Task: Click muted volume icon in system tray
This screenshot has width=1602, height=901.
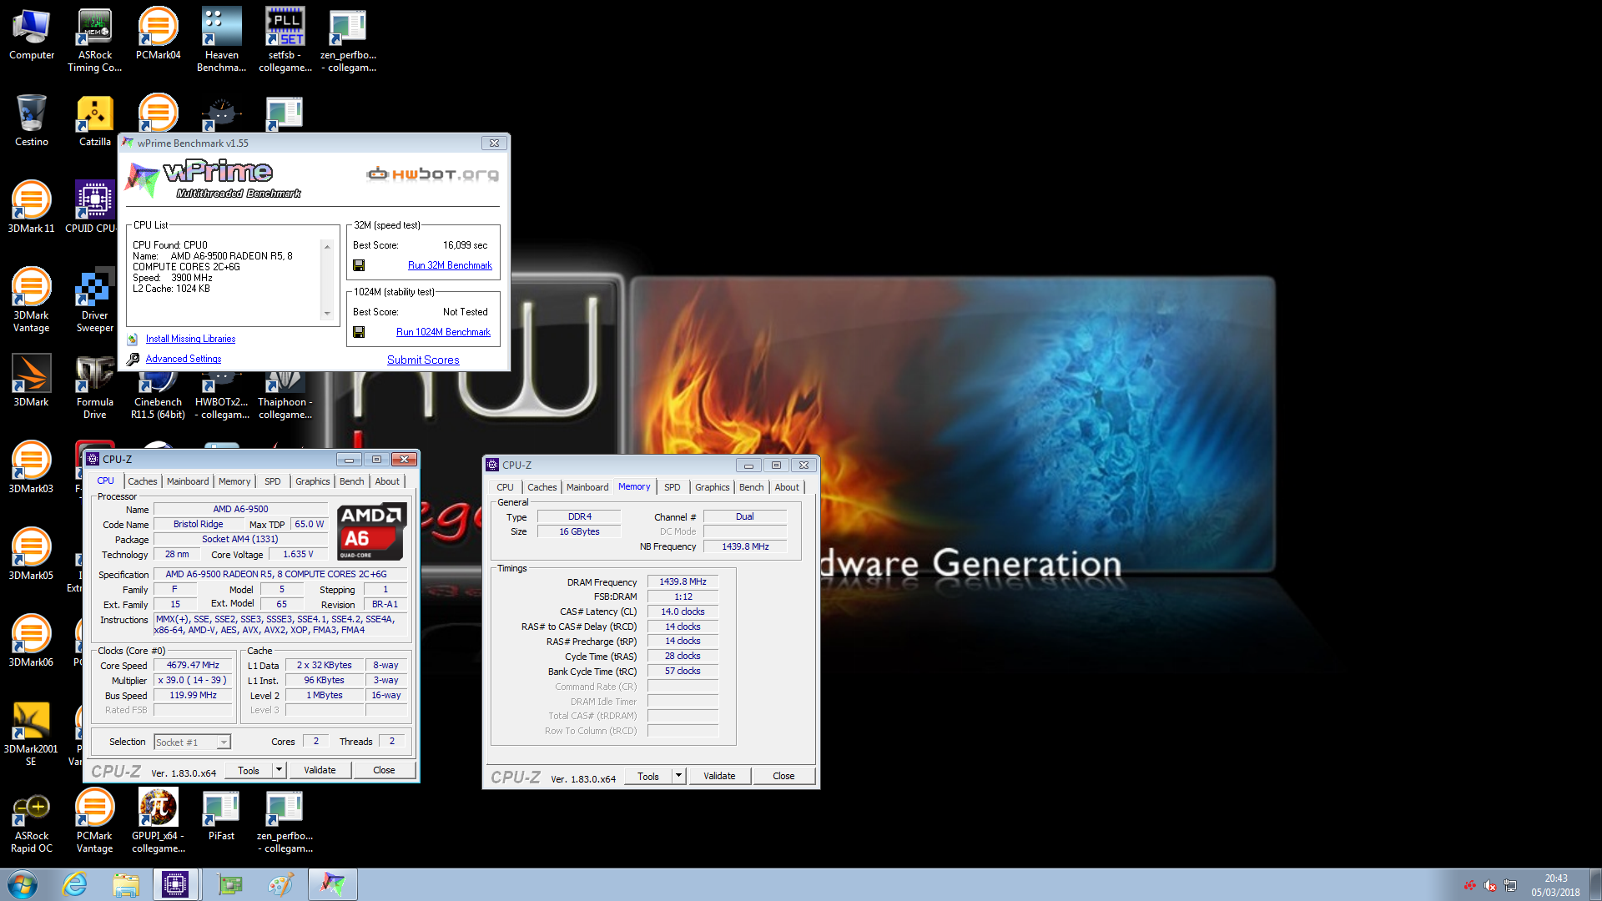Action: coord(1490,885)
